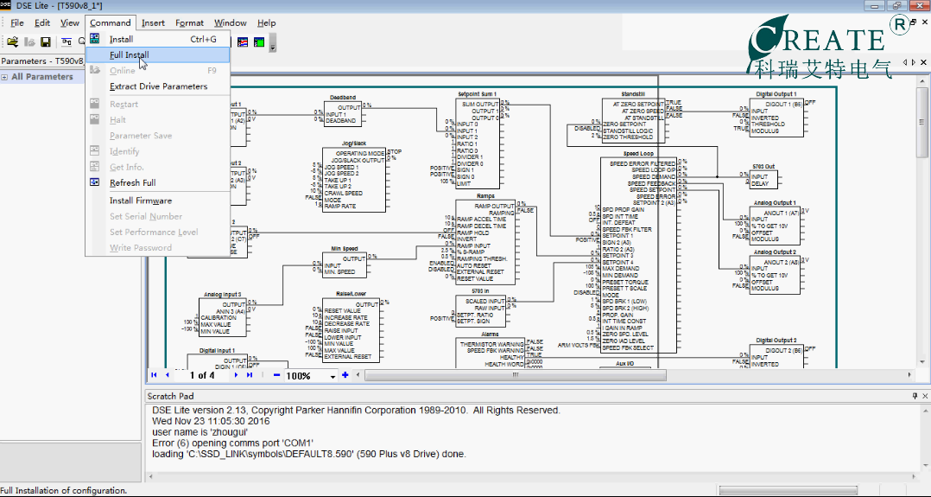The image size is (931, 497).
Task: Click the Install icon in the Command menu
Action: [x=94, y=39]
